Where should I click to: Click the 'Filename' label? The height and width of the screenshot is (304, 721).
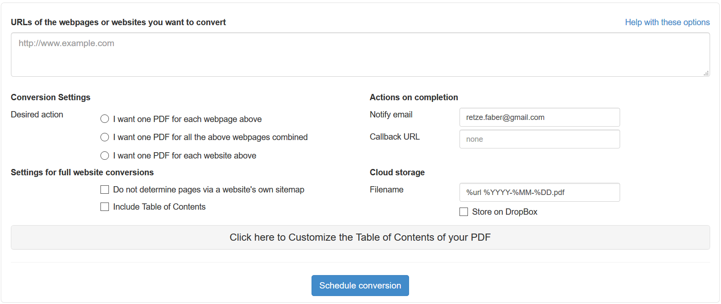click(x=387, y=190)
